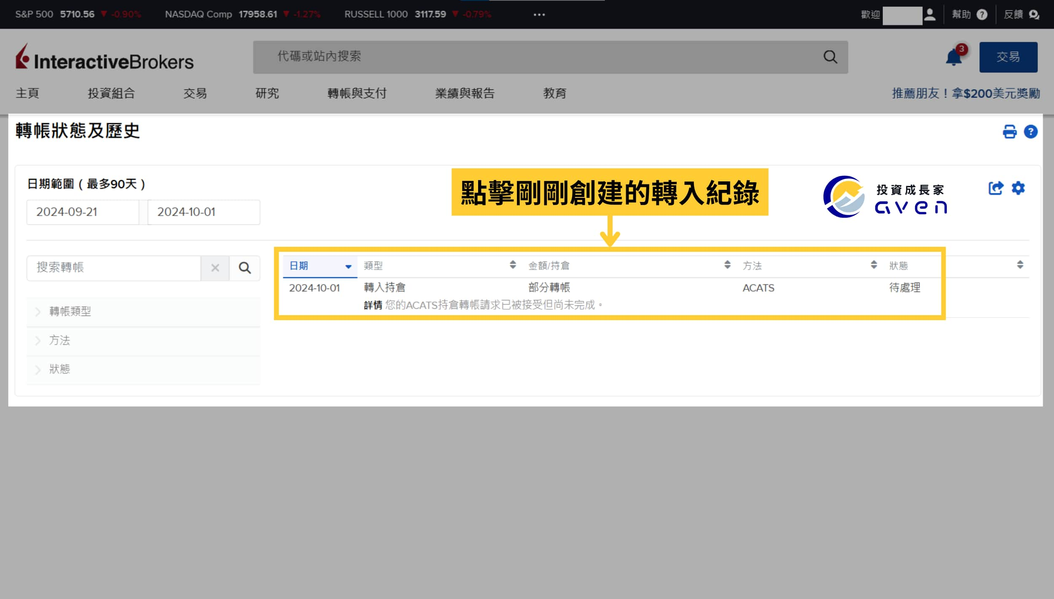Click the start date field 2024-09-21

click(x=83, y=212)
